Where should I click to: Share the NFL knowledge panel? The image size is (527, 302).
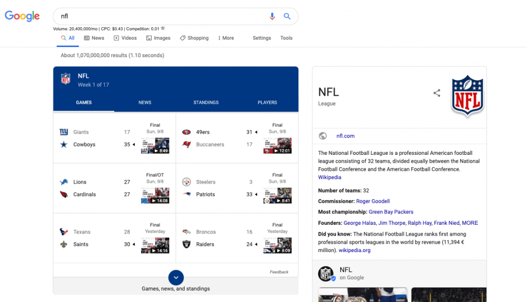click(x=436, y=93)
